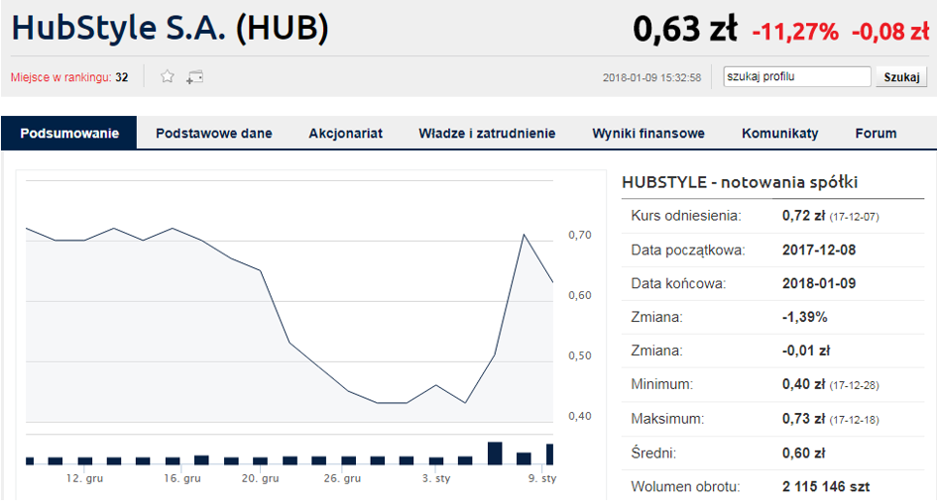Click the chart peak near 9. sty
937x503 pixels.
pyautogui.click(x=525, y=235)
